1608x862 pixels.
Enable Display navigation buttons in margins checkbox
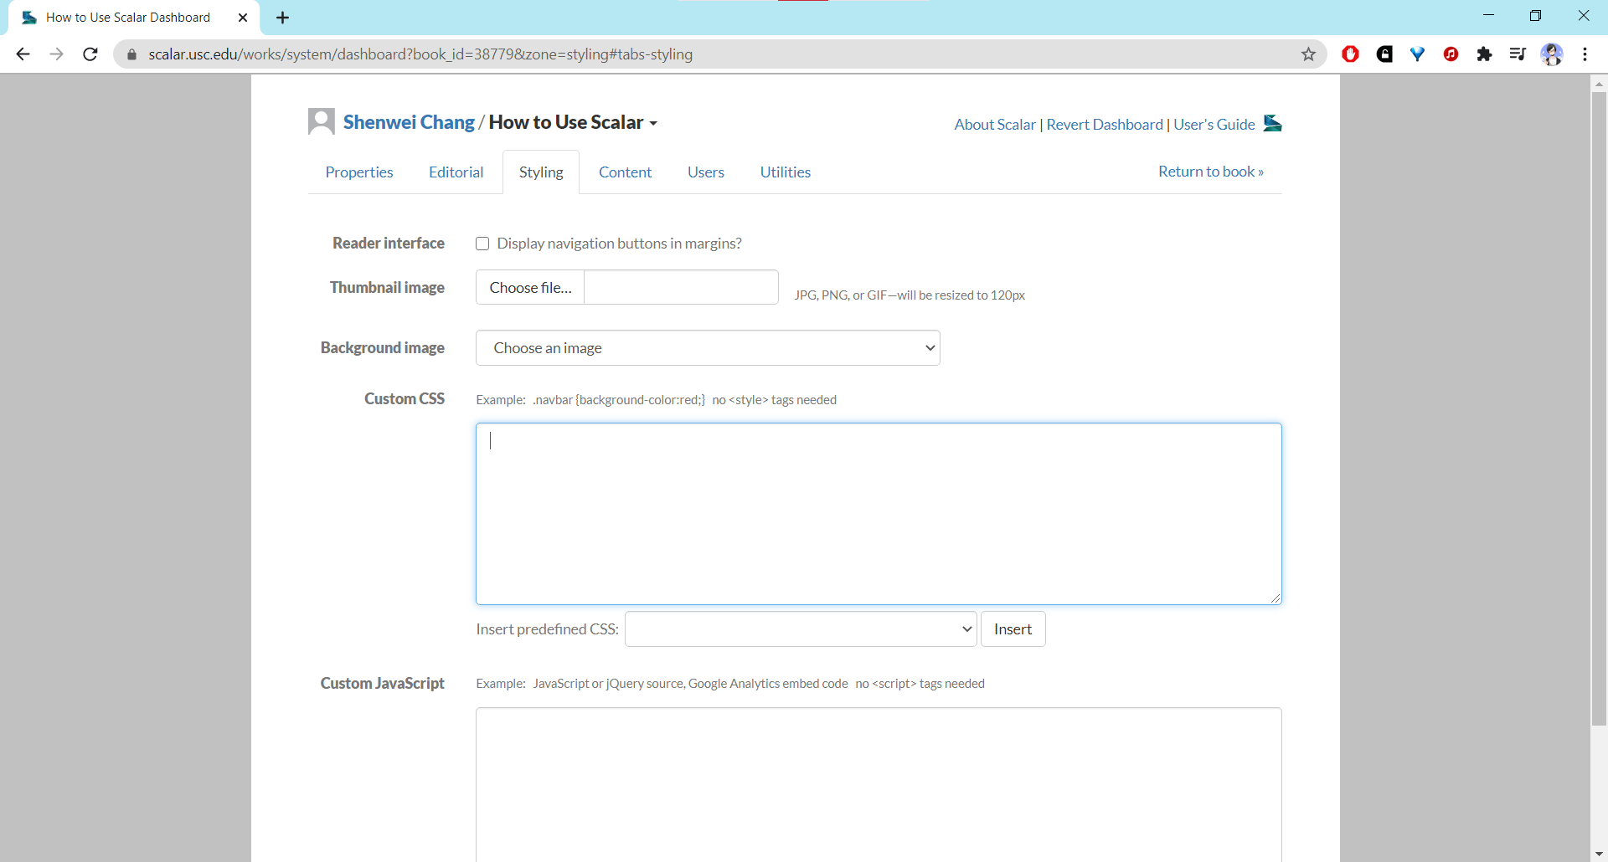coord(482,244)
